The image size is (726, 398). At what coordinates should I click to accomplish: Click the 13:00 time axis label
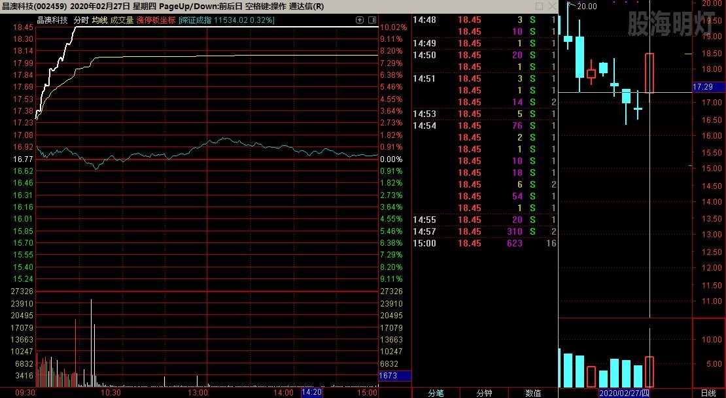tap(198, 393)
